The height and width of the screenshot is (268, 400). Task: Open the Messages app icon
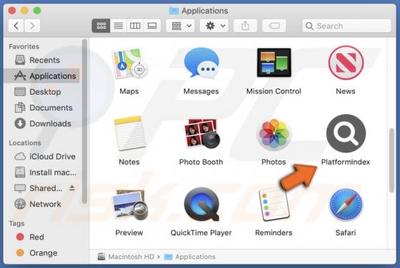click(x=201, y=63)
